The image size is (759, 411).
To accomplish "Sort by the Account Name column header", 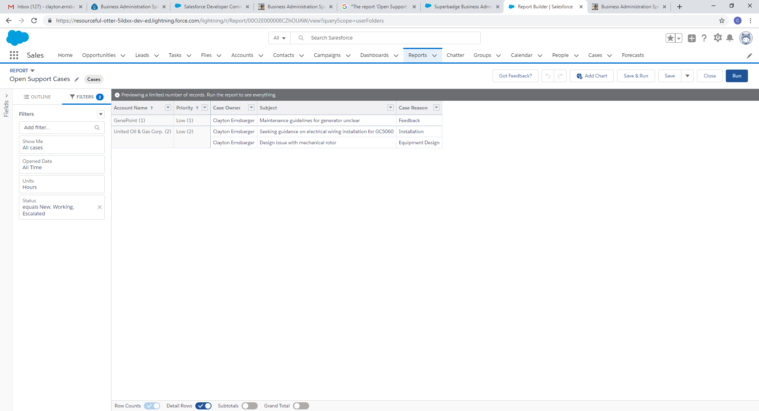I will click(x=130, y=108).
